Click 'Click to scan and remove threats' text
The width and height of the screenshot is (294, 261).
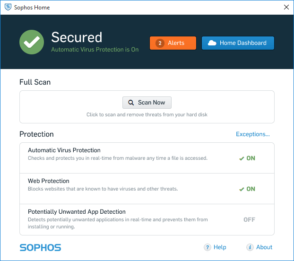(x=147, y=114)
